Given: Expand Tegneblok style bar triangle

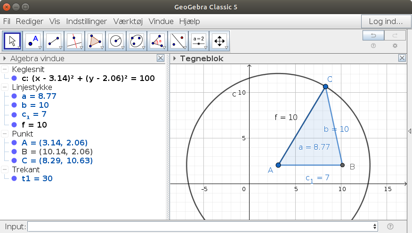Looking at the screenshot, I should 174,58.
